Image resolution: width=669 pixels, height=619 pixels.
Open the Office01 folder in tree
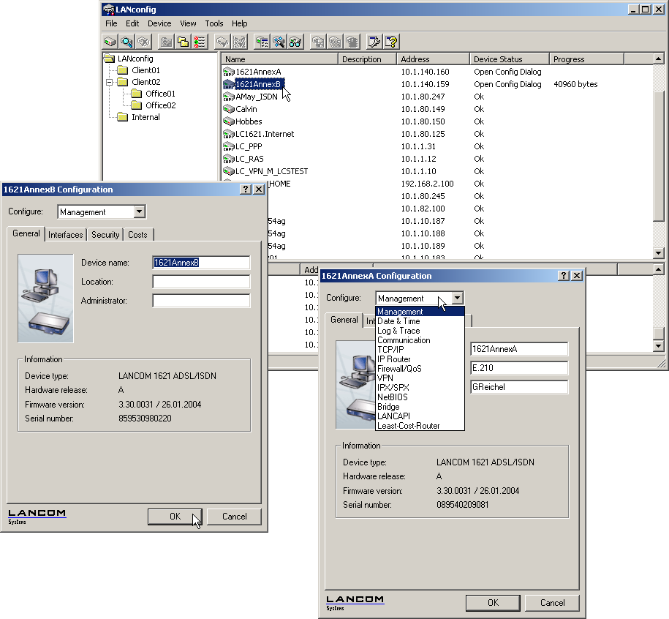[160, 94]
